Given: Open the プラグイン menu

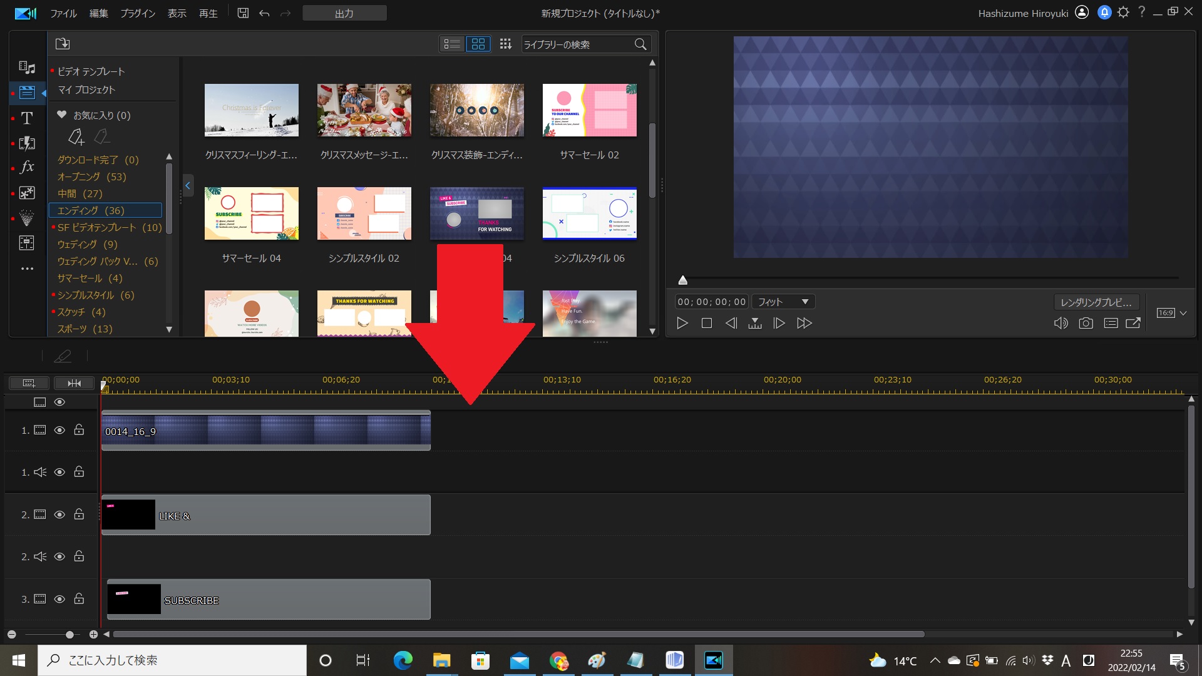Looking at the screenshot, I should click(x=137, y=13).
